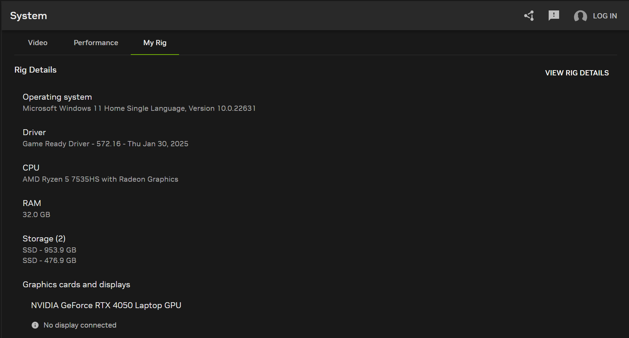Click the Graphics cards and displays label
The image size is (629, 338).
tap(76, 285)
